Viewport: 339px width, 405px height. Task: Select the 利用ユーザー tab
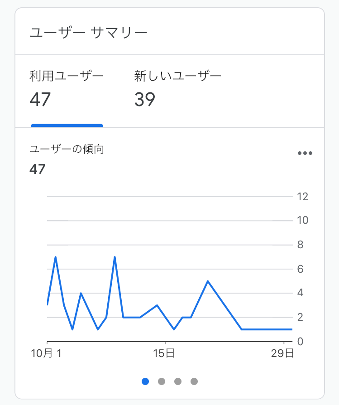point(67,91)
